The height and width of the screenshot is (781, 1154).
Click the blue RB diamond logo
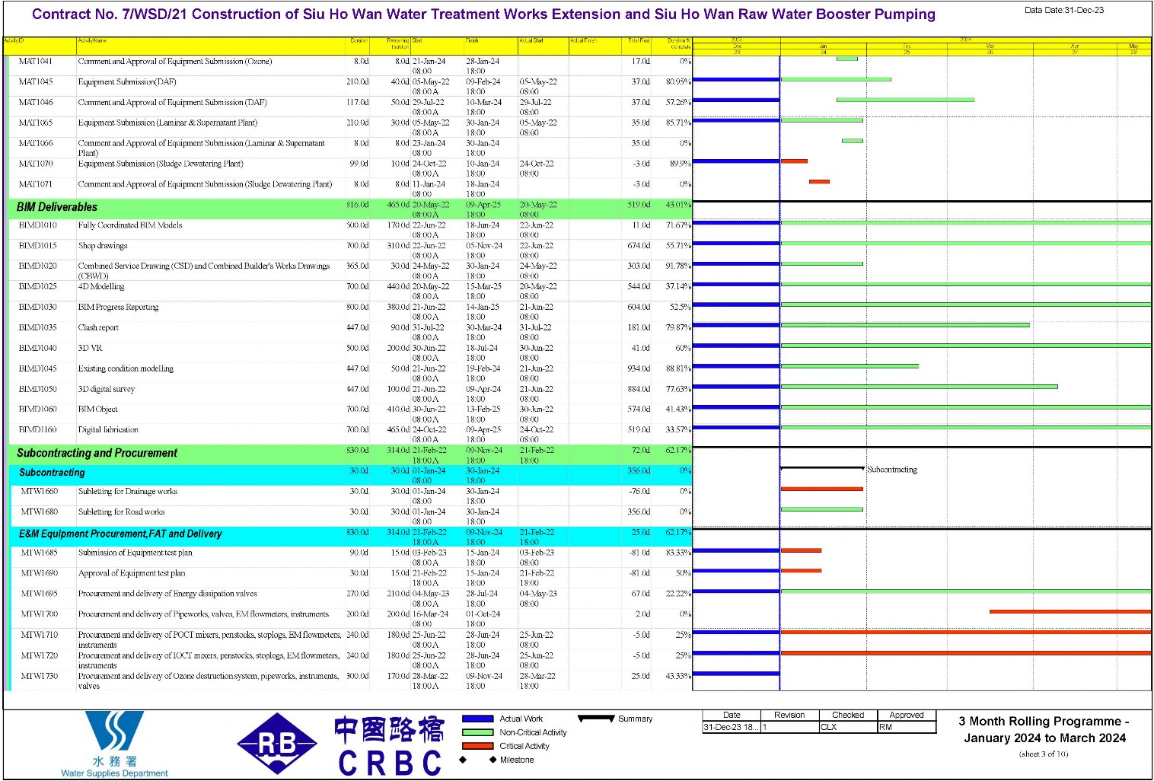tap(277, 744)
